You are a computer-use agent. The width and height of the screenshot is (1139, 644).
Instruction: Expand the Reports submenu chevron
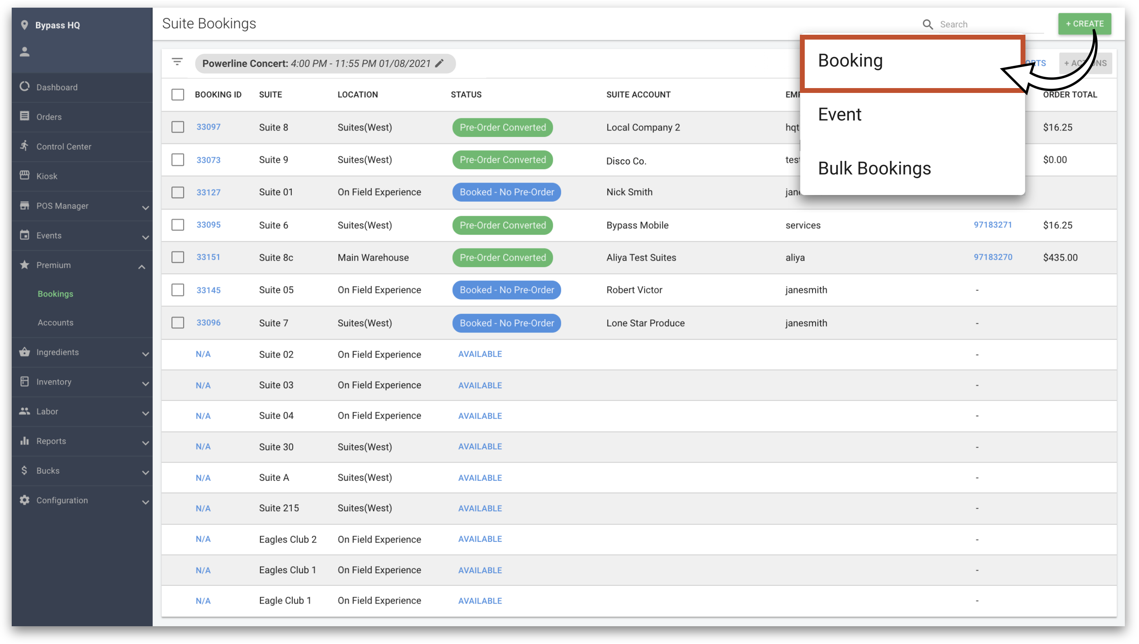pos(145,443)
